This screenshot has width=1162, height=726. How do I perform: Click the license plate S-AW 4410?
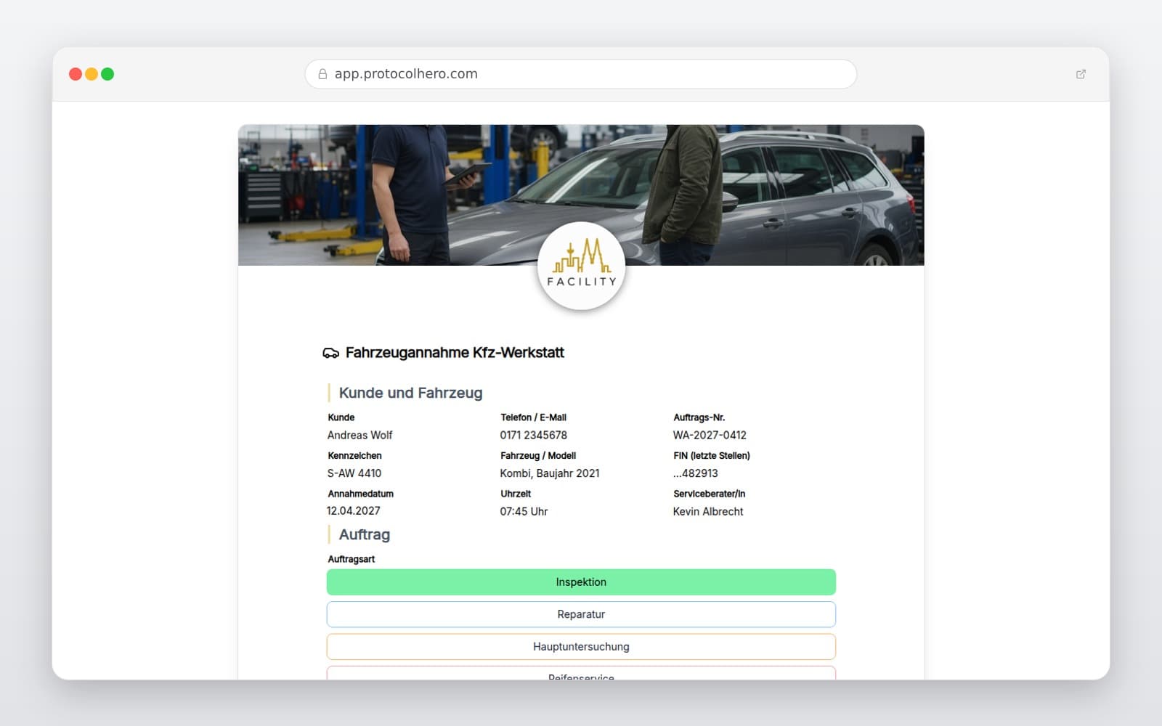click(x=354, y=473)
